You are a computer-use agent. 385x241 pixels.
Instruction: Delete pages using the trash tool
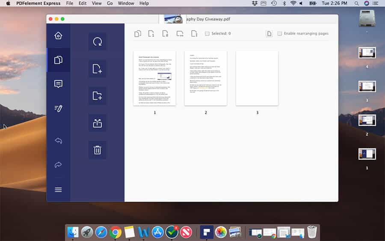pyautogui.click(x=97, y=150)
